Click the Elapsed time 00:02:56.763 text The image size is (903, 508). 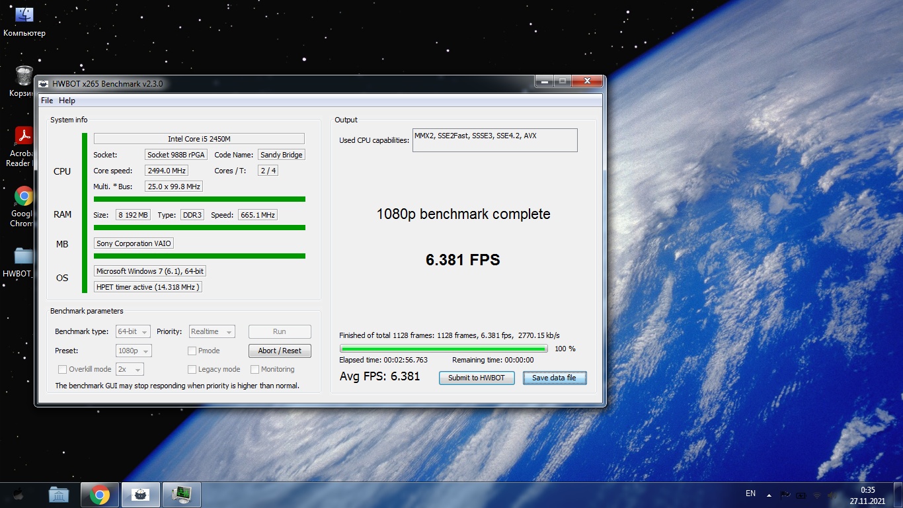coord(383,360)
